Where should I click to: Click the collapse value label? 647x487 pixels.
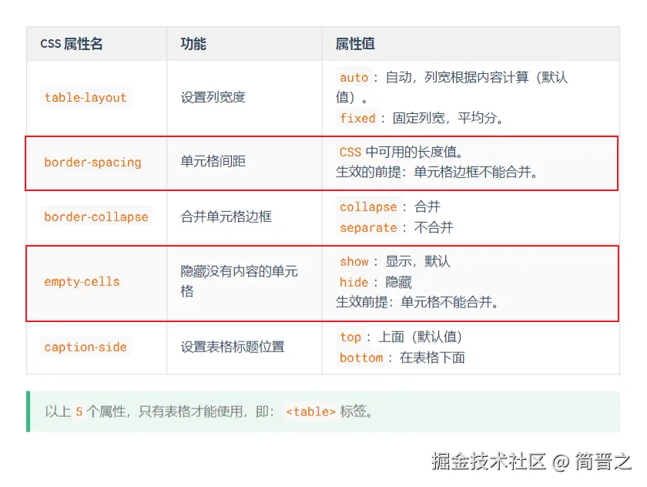pyautogui.click(x=368, y=207)
